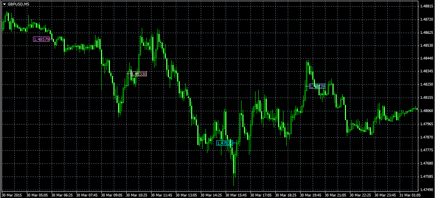Click 1.47680 on the price axis
This screenshot has height=198, width=435.
(427, 163)
